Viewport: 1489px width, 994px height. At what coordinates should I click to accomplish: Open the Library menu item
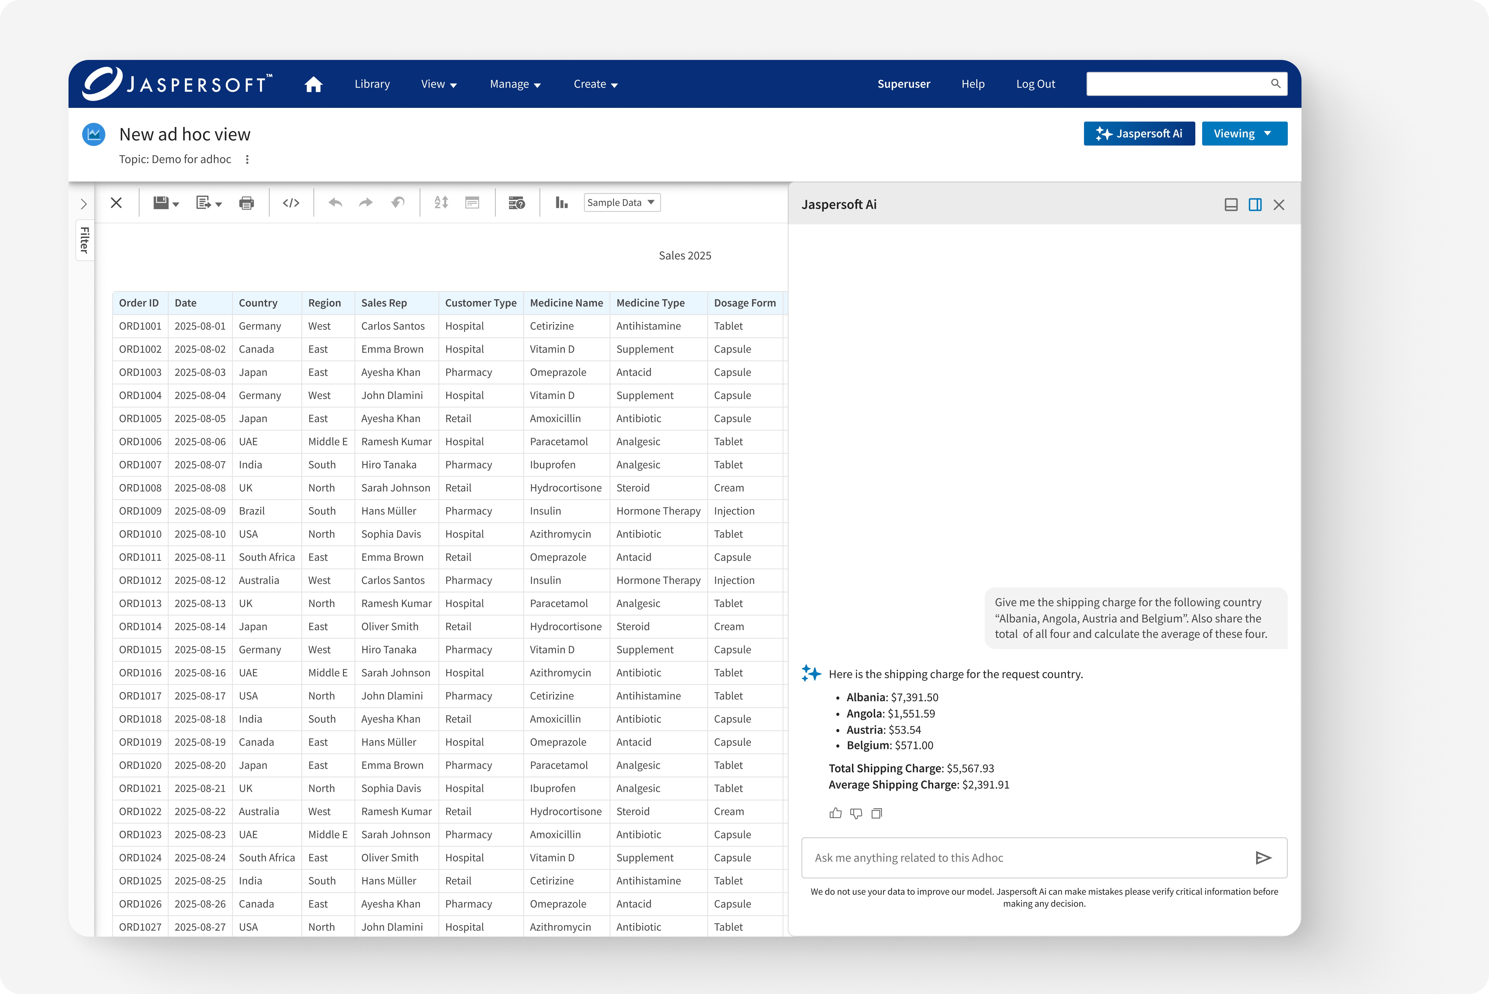(372, 84)
